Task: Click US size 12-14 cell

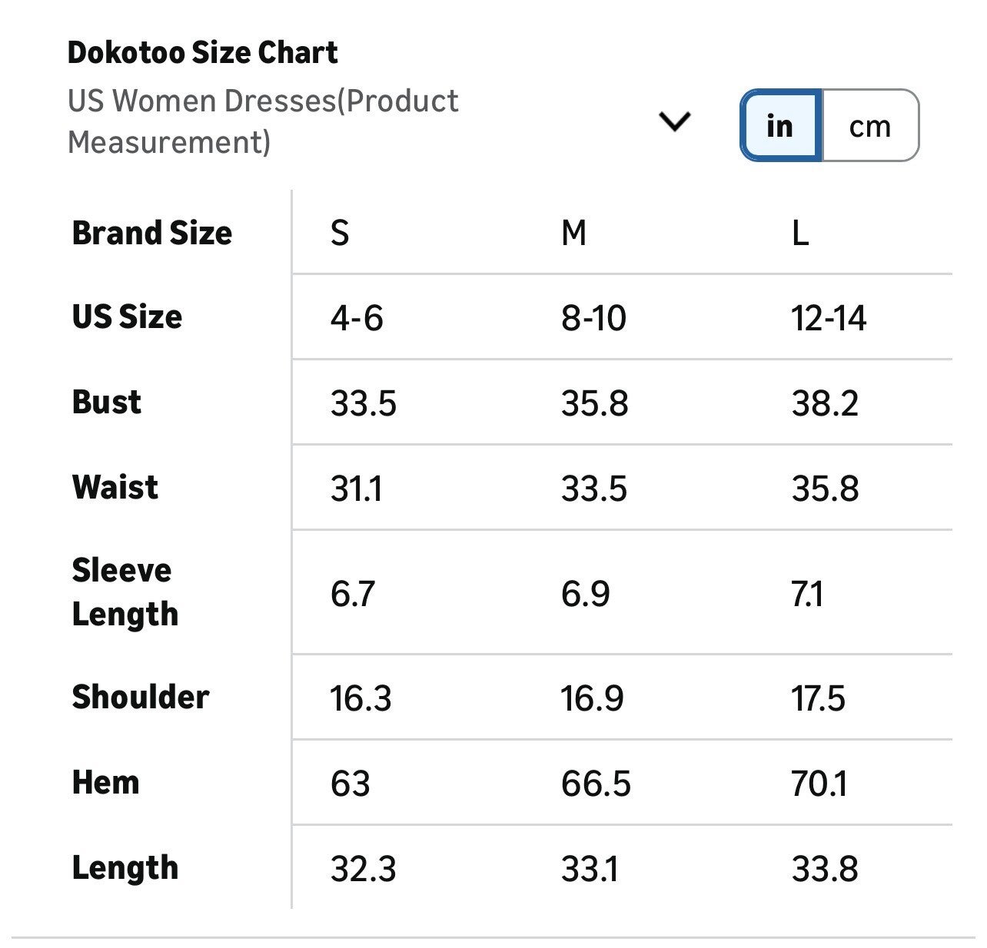Action: coord(829,318)
